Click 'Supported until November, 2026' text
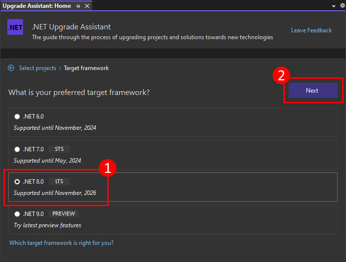 (55, 193)
